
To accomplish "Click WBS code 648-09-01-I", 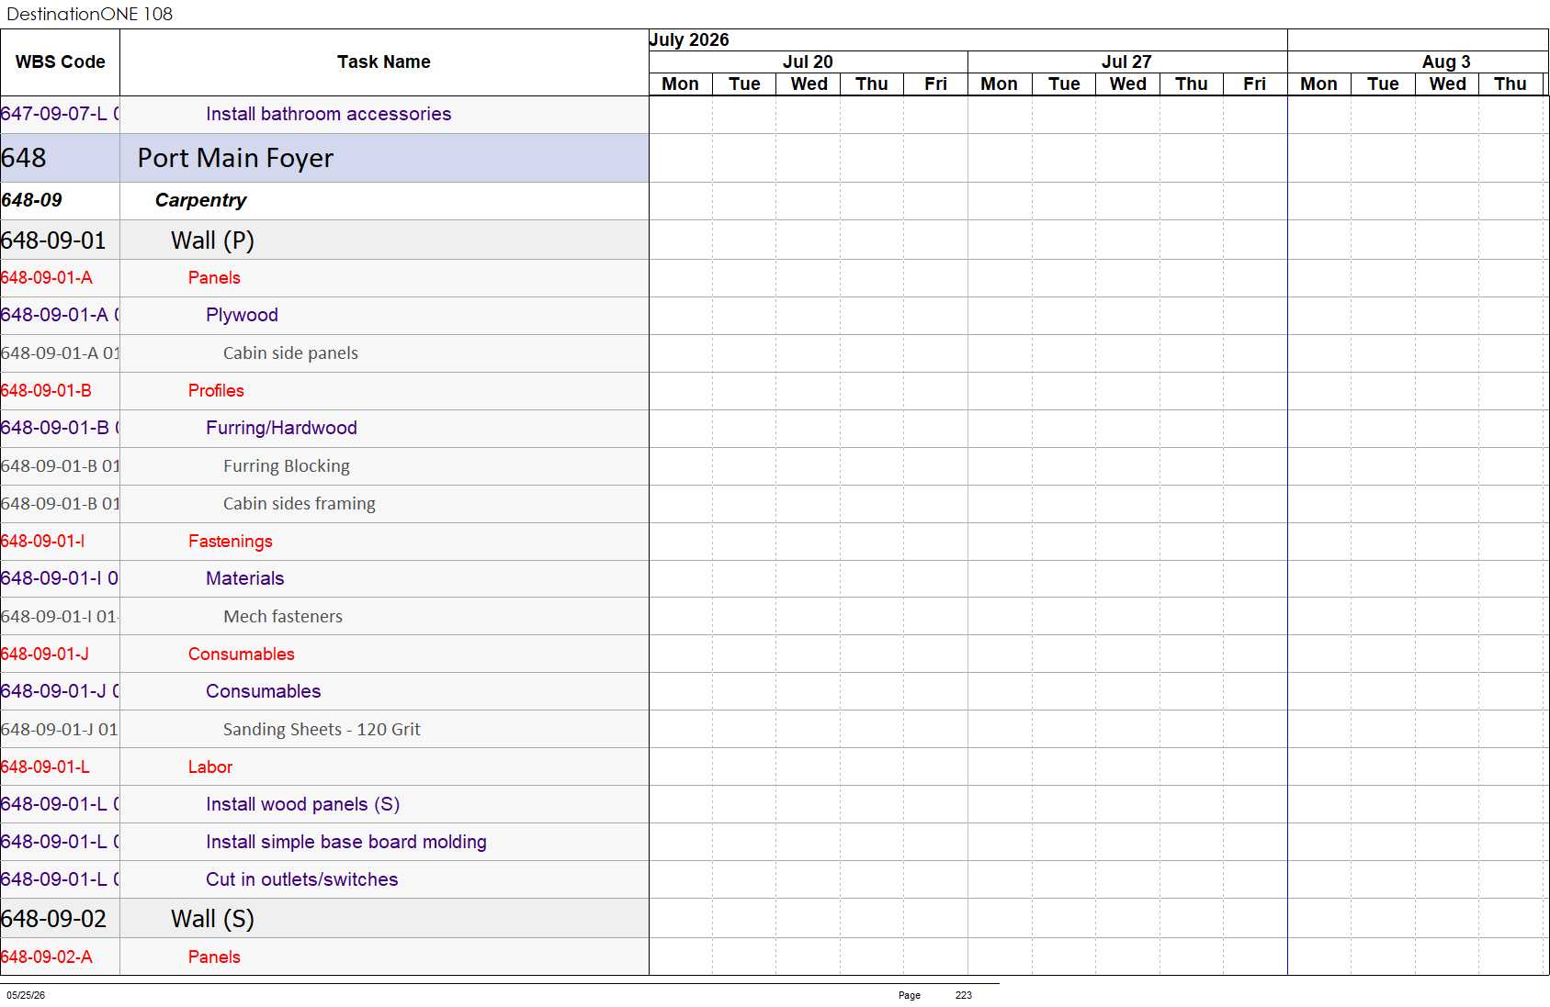I will 42,541.
